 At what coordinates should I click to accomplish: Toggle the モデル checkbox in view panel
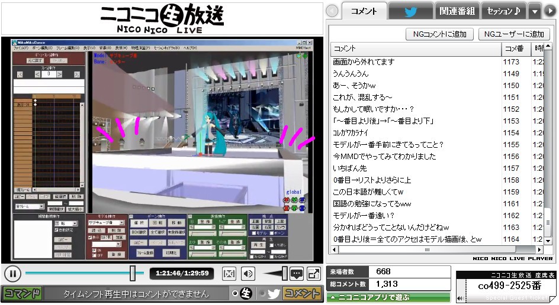pyautogui.click(x=254, y=233)
